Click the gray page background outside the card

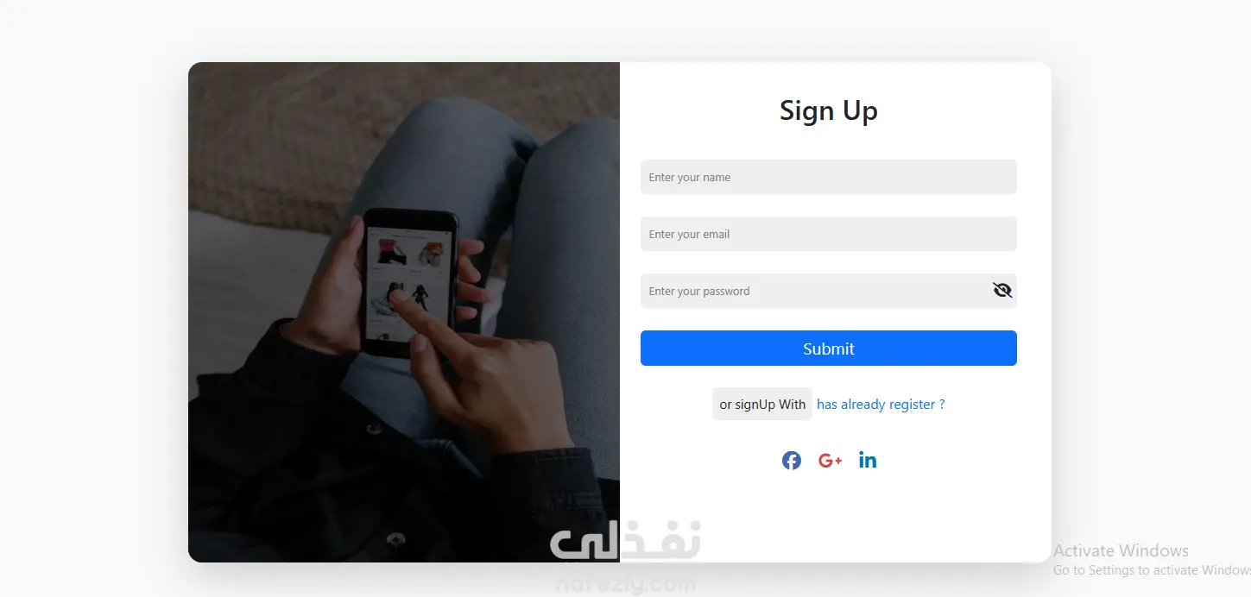[86, 302]
